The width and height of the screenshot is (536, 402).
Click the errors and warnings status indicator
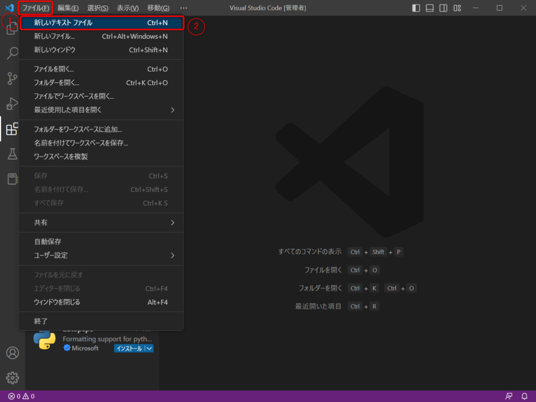click(21, 396)
